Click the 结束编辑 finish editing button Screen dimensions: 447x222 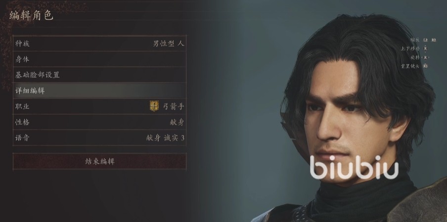pyautogui.click(x=99, y=161)
